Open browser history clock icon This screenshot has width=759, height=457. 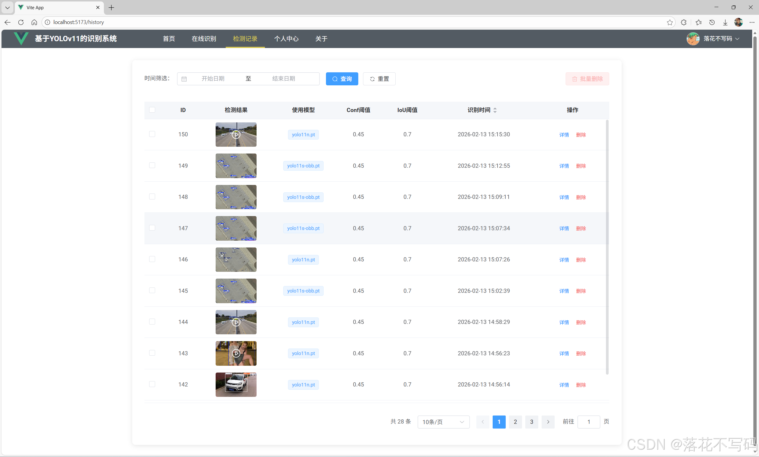pos(712,22)
